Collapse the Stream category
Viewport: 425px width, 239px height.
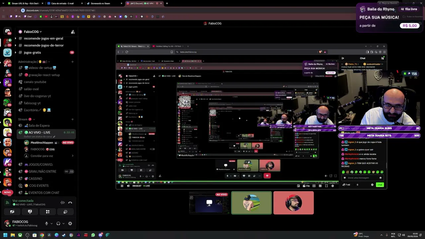point(27,119)
